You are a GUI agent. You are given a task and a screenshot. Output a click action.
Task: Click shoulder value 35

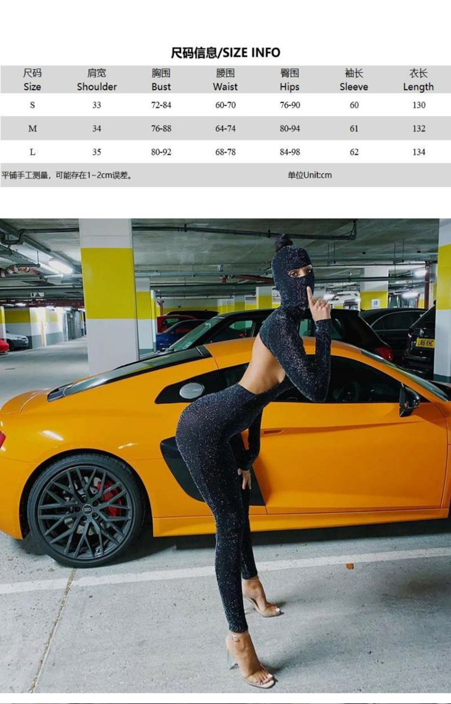click(x=97, y=152)
